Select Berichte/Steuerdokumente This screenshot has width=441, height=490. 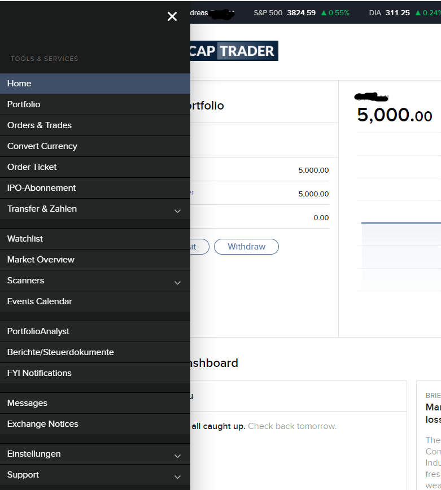coord(95,352)
